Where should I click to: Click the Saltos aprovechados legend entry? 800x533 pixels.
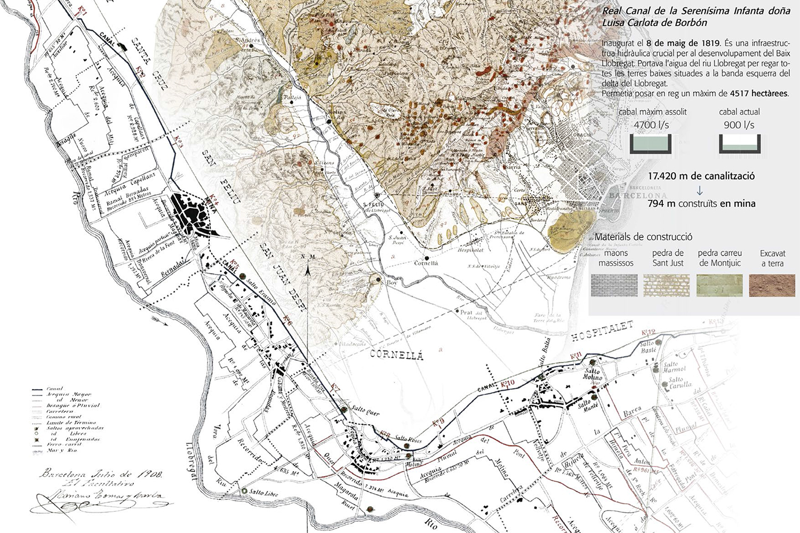point(75,428)
